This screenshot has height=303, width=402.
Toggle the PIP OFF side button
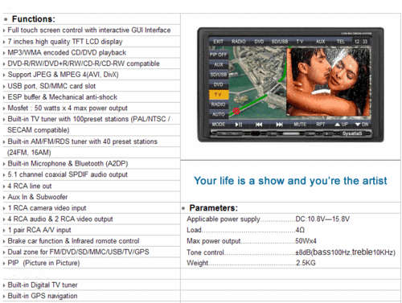[218, 55]
